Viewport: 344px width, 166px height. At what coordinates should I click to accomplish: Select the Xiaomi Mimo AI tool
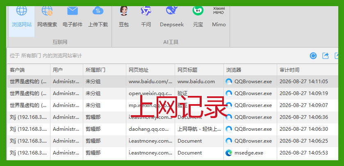click(x=219, y=18)
